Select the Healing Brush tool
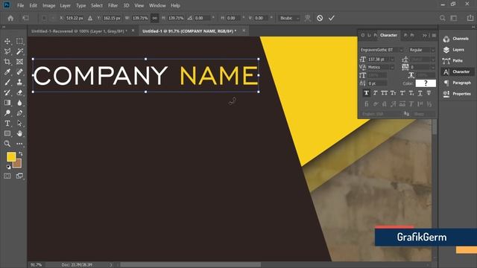 [19, 72]
